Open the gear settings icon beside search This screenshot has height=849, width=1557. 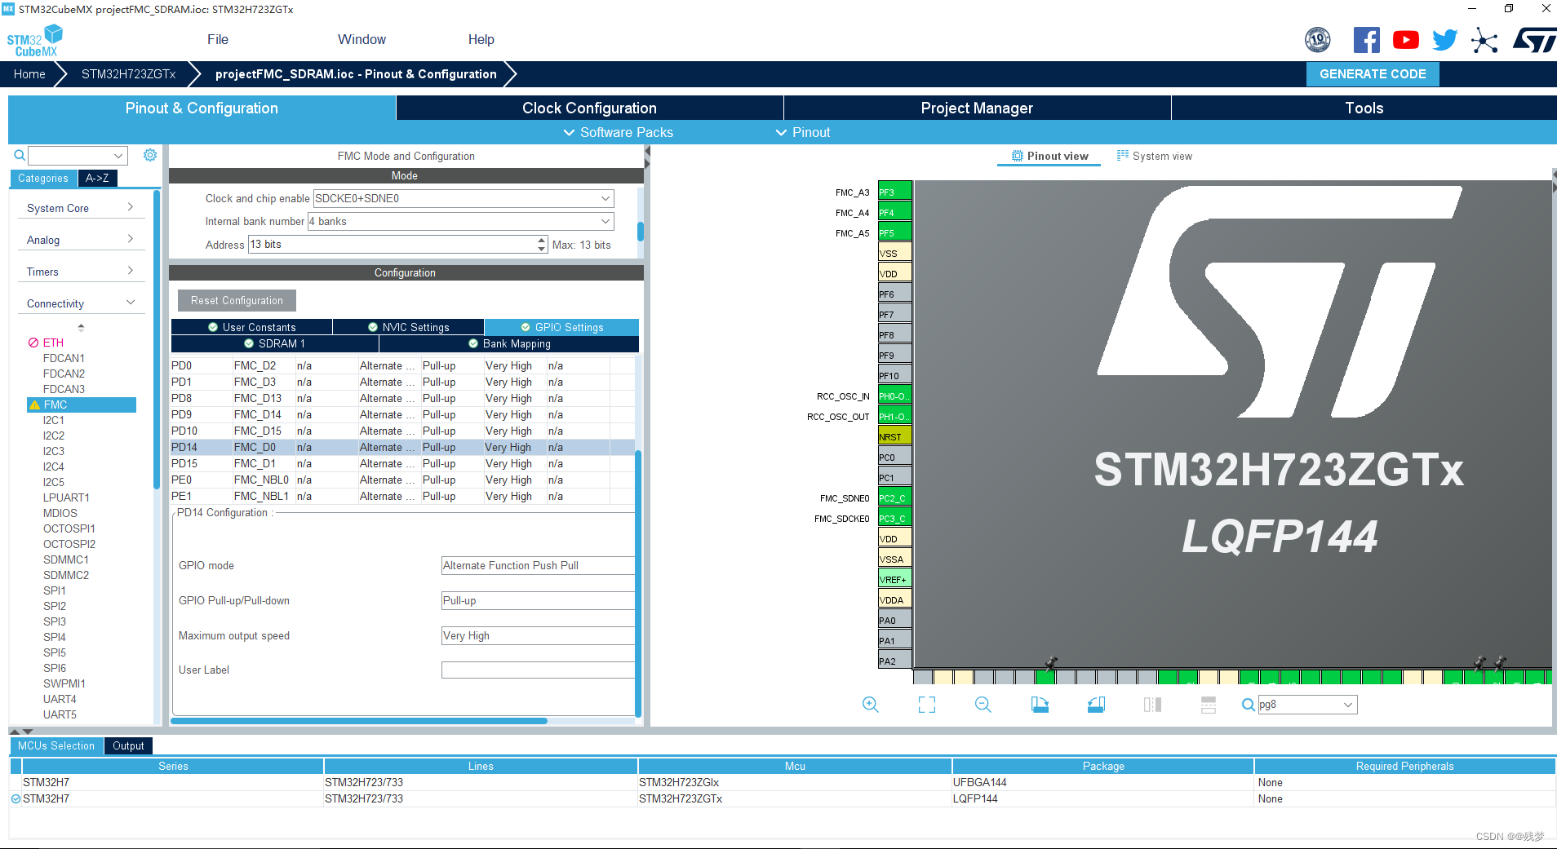(x=150, y=155)
